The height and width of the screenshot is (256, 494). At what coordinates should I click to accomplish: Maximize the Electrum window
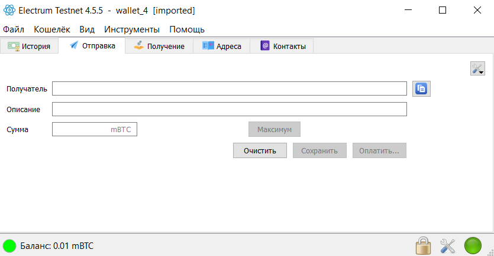tap(443, 10)
